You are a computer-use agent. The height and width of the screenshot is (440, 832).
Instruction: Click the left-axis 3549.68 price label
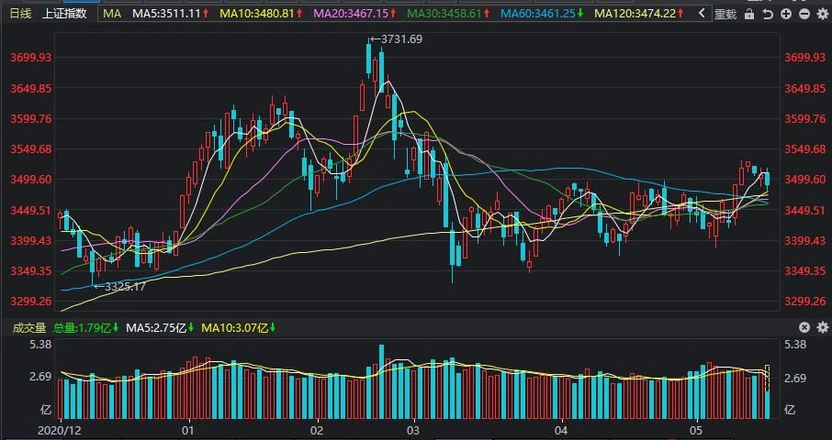point(31,148)
